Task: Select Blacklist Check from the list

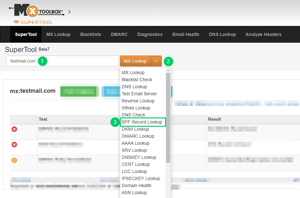Action: [137, 80]
